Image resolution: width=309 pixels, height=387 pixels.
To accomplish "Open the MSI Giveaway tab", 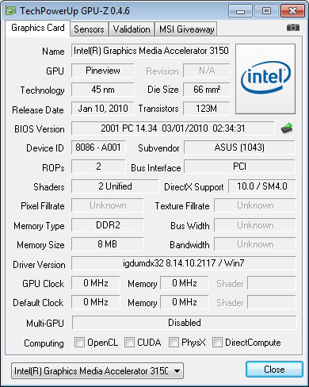I will point(186,29).
